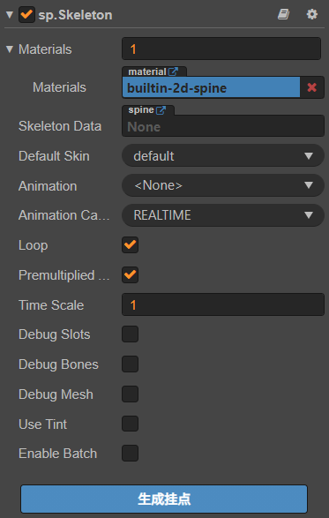The height and width of the screenshot is (518, 329).
Task: Collapse the Materials array expander
Action: [x=10, y=49]
